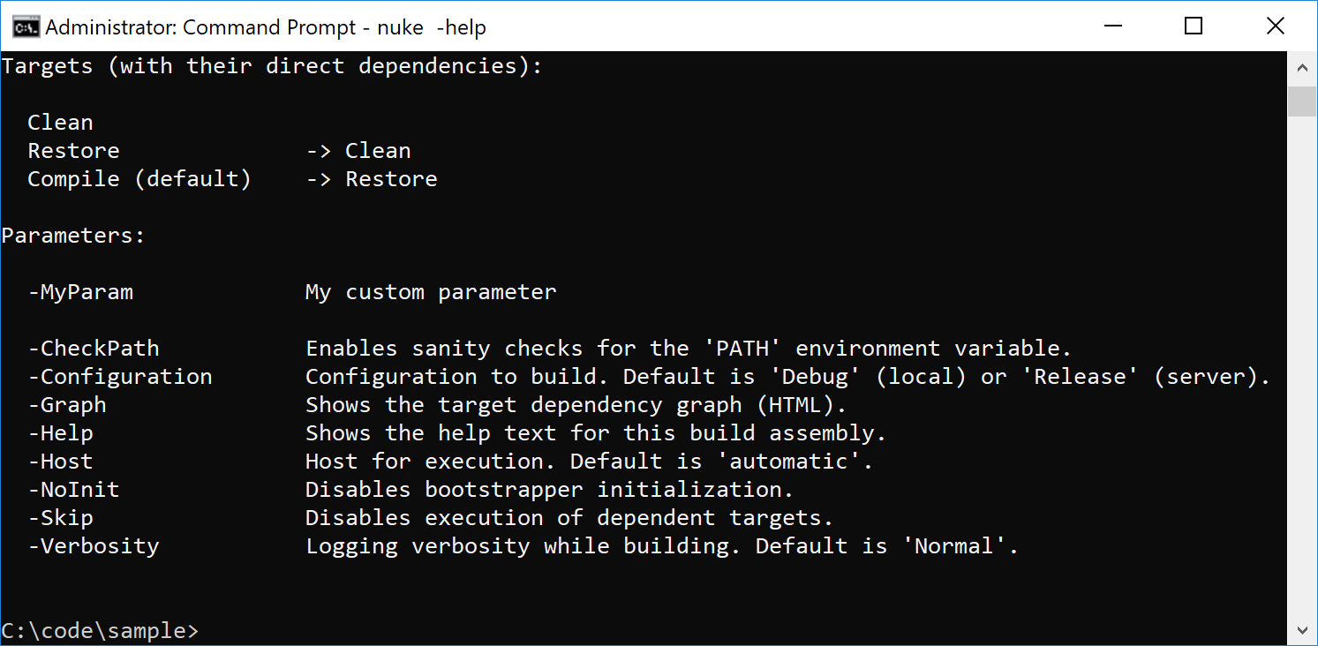
Task: Minimize the Command Prompt window
Action: (1112, 26)
